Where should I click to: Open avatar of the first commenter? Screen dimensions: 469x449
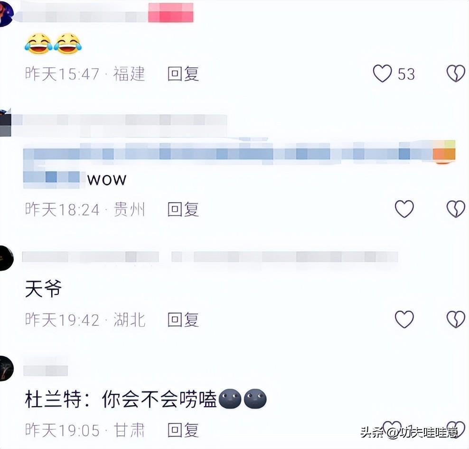click(x=6, y=13)
